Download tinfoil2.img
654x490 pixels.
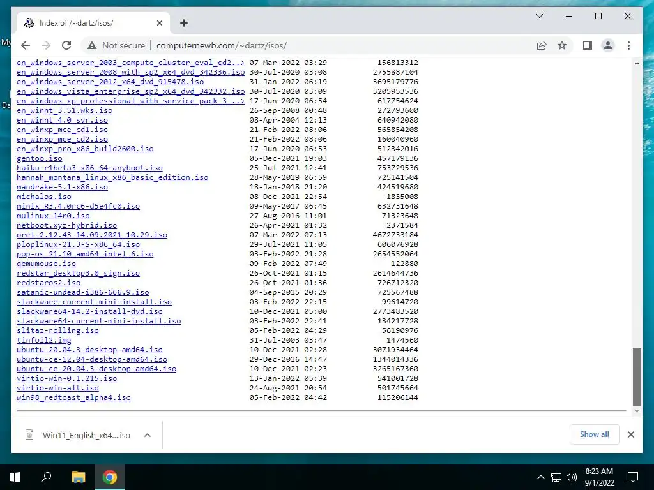(44, 341)
